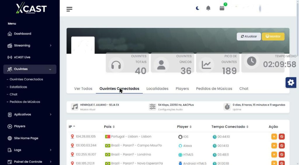Click the Alexa player icon
The width and height of the screenshot is (299, 165).
[x=180, y=146]
